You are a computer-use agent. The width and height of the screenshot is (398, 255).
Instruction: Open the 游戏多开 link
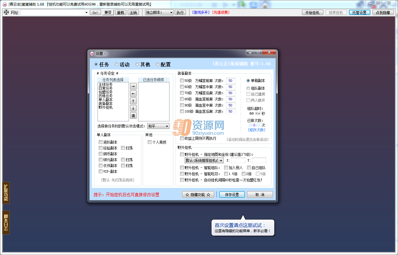[x=201, y=12]
